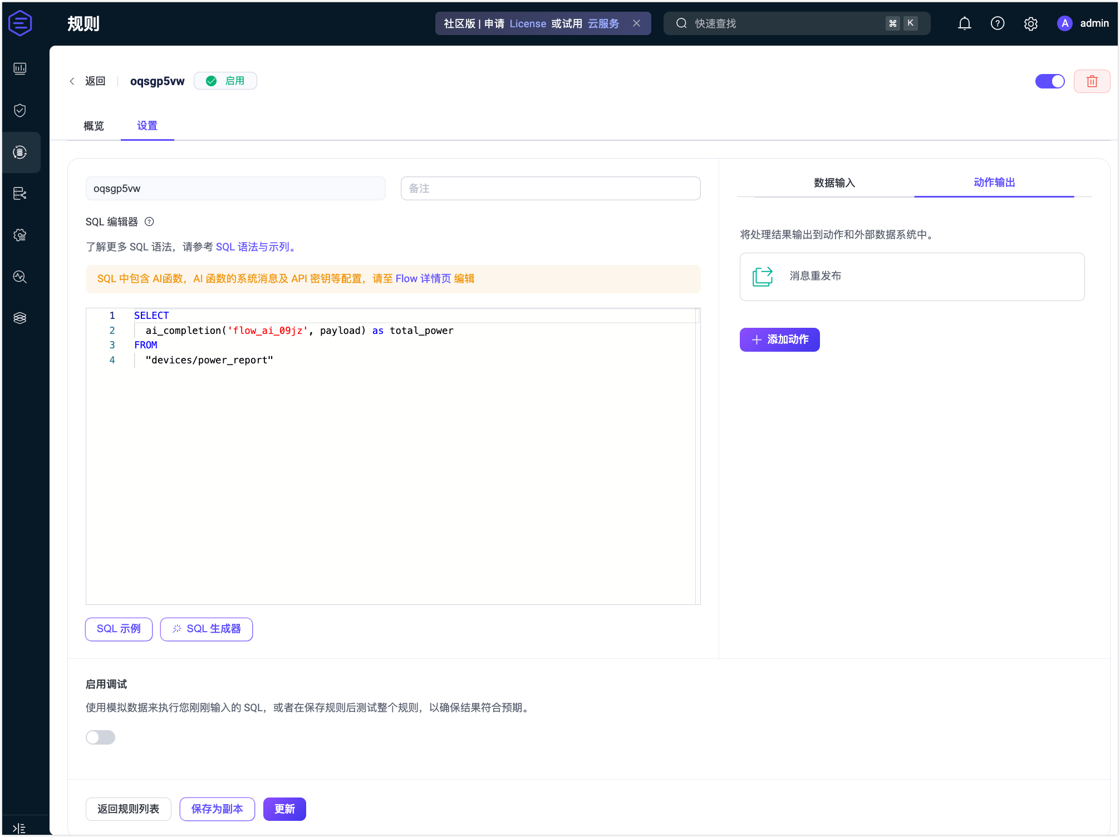This screenshot has height=837, width=1120.
Task: Open the Flow designer sidebar icon
Action: click(20, 194)
